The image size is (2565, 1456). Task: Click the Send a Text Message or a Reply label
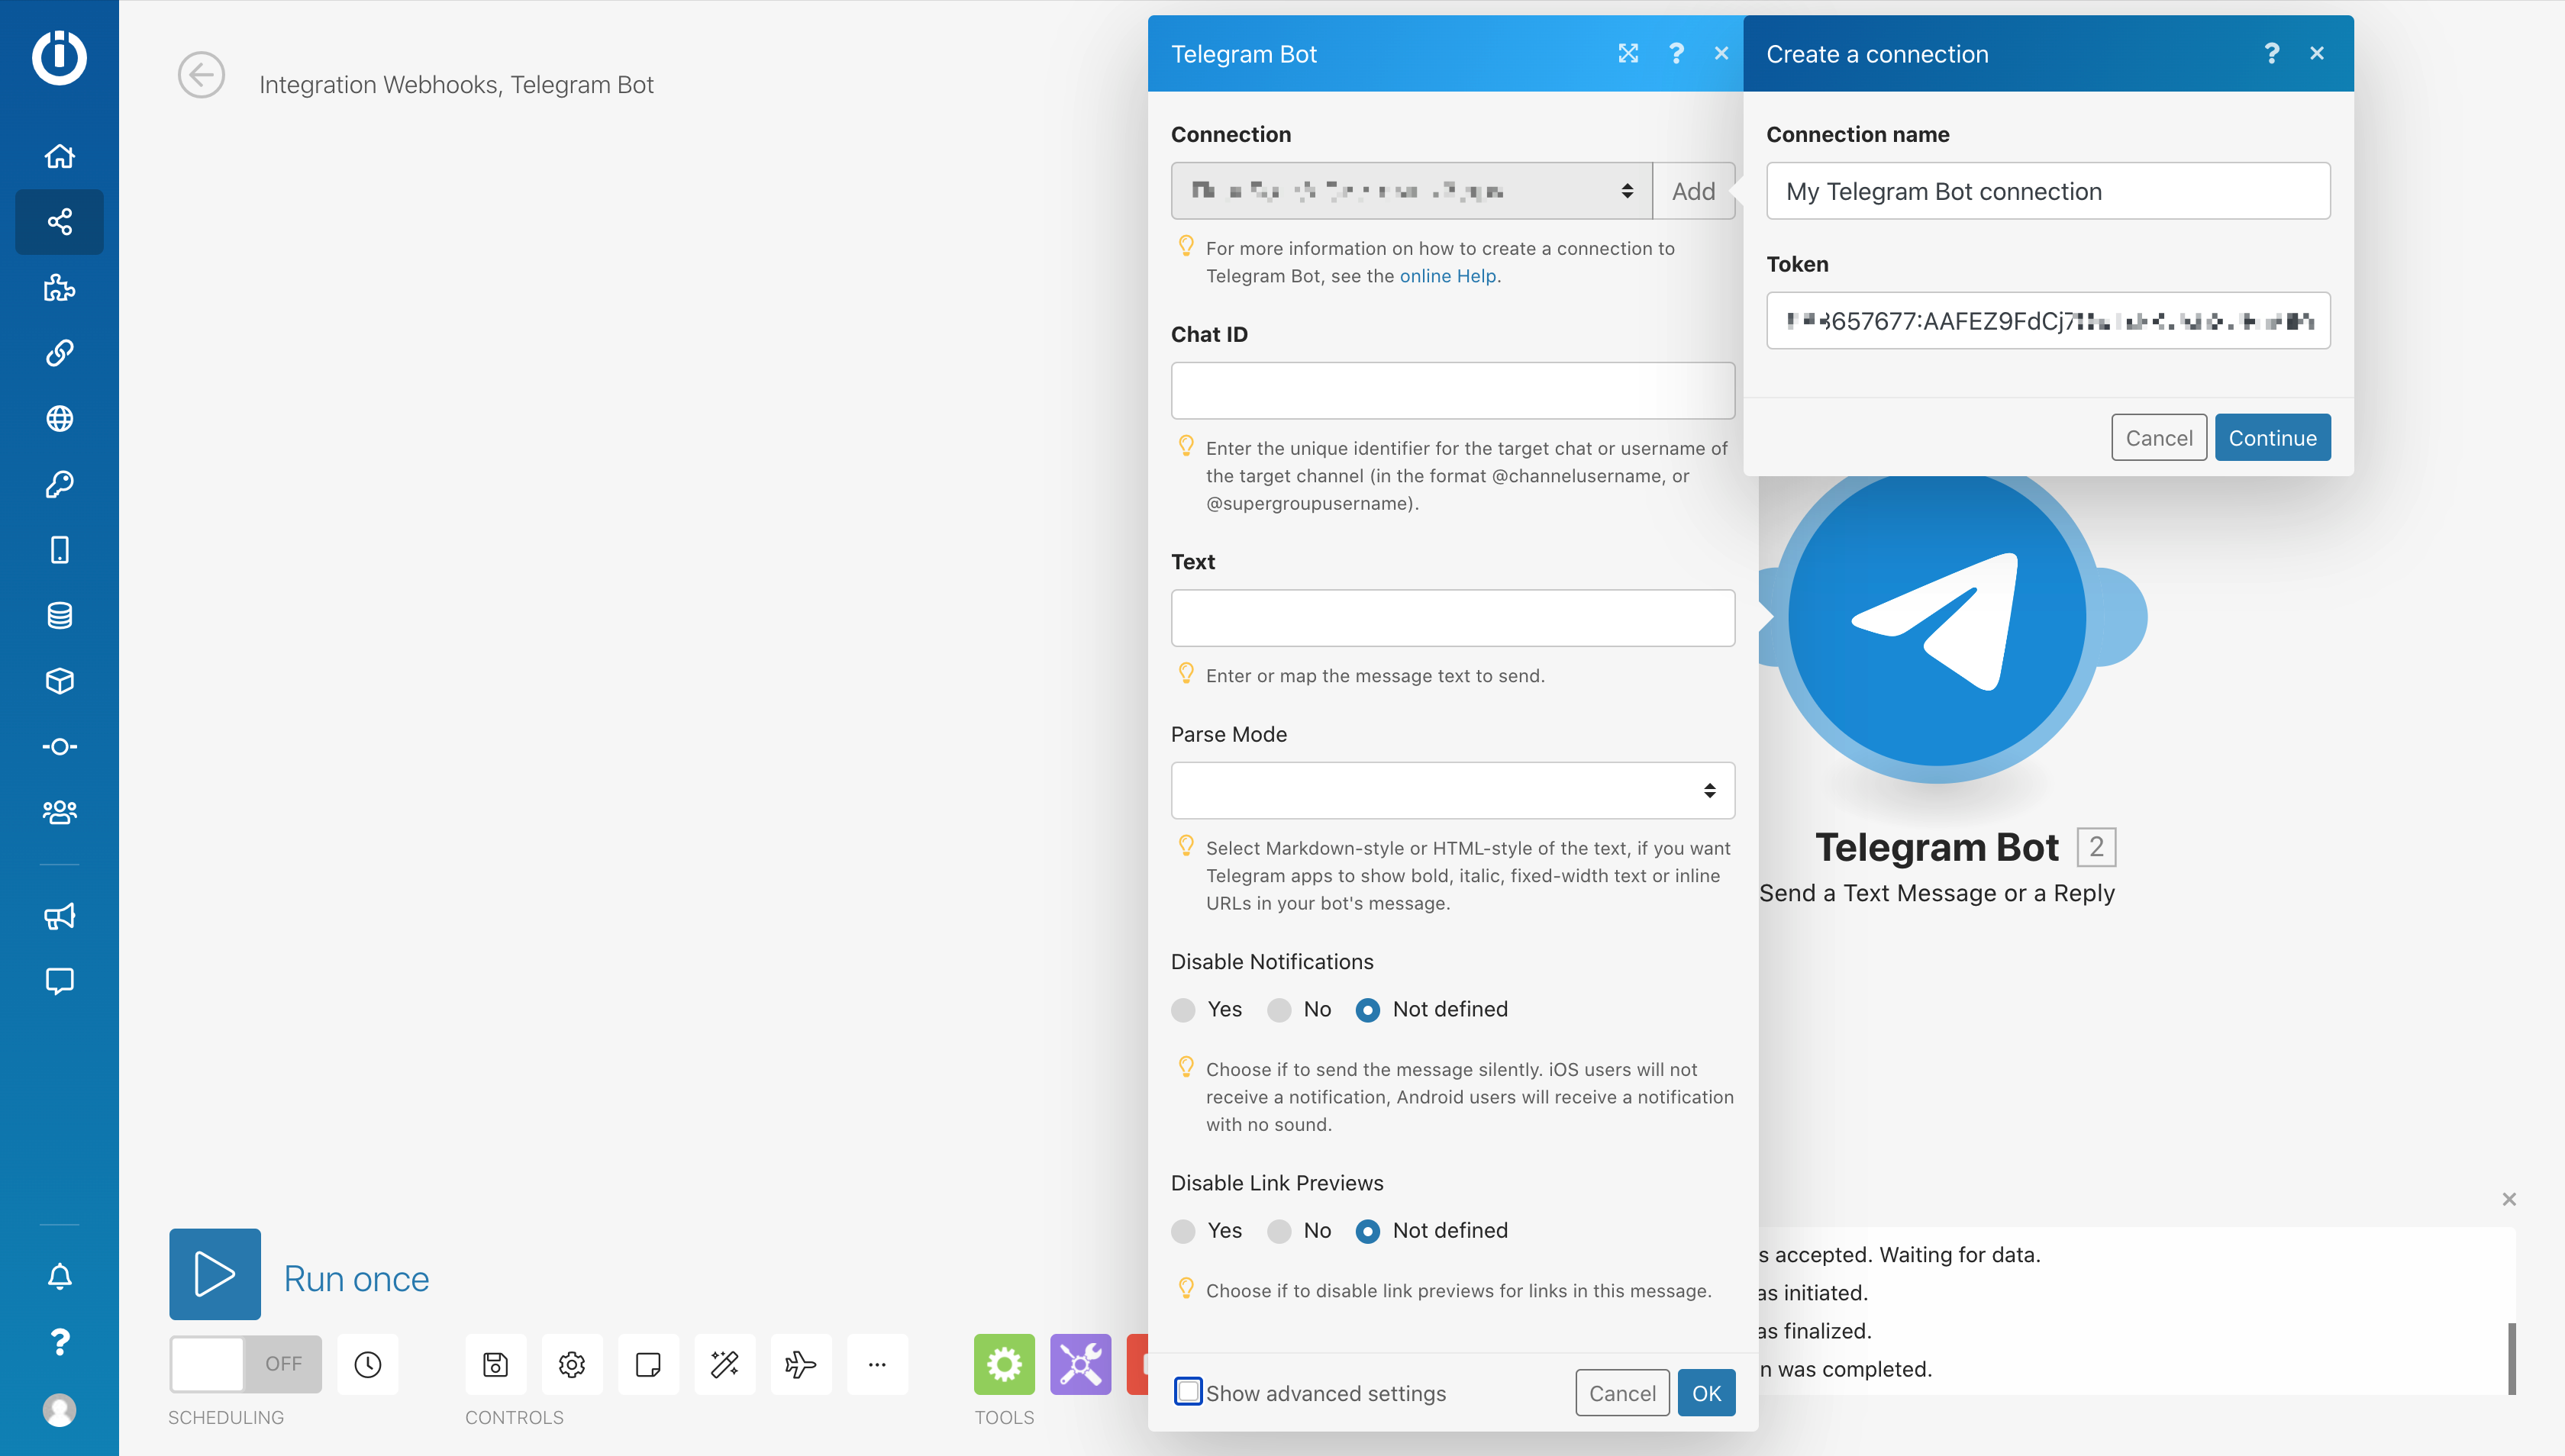(1937, 893)
